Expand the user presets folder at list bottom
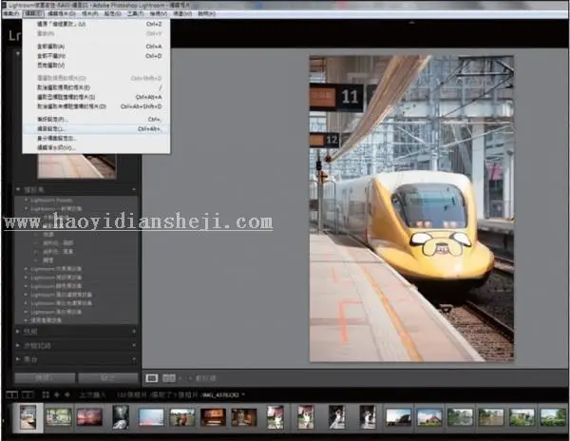The height and width of the screenshot is (441, 570). pos(26,320)
